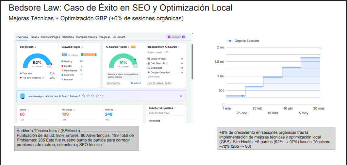Image resolution: width=347 pixels, height=165 pixels.
Task: Click the ChatGPT-User bot icon
Action: pyautogui.click(x=149, y=59)
